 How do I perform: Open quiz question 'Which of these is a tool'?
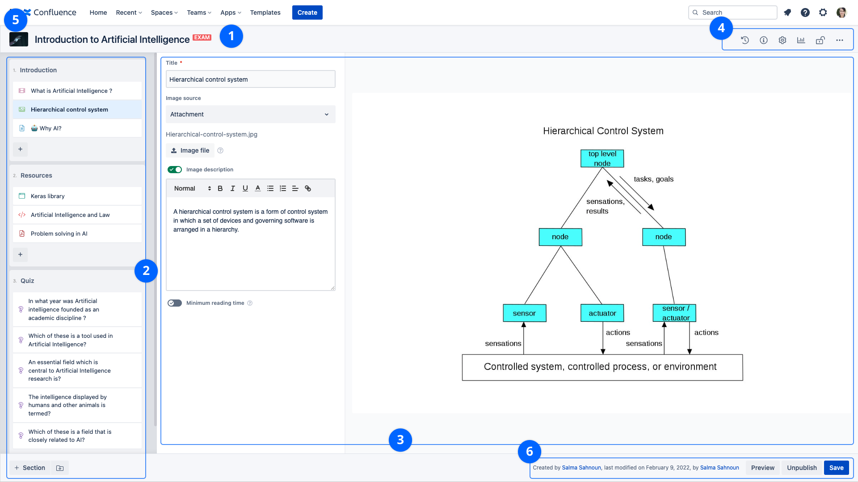(77, 340)
